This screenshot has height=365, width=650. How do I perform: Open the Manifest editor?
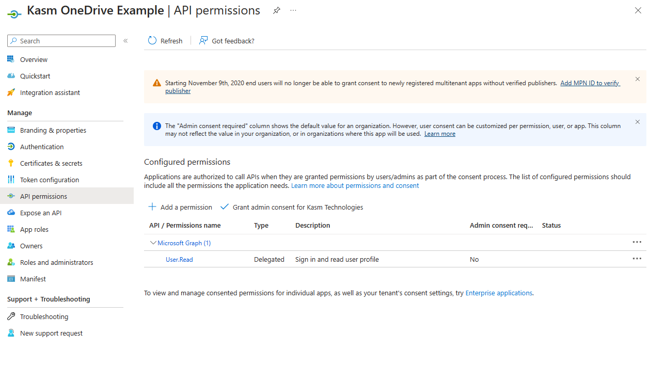point(31,278)
